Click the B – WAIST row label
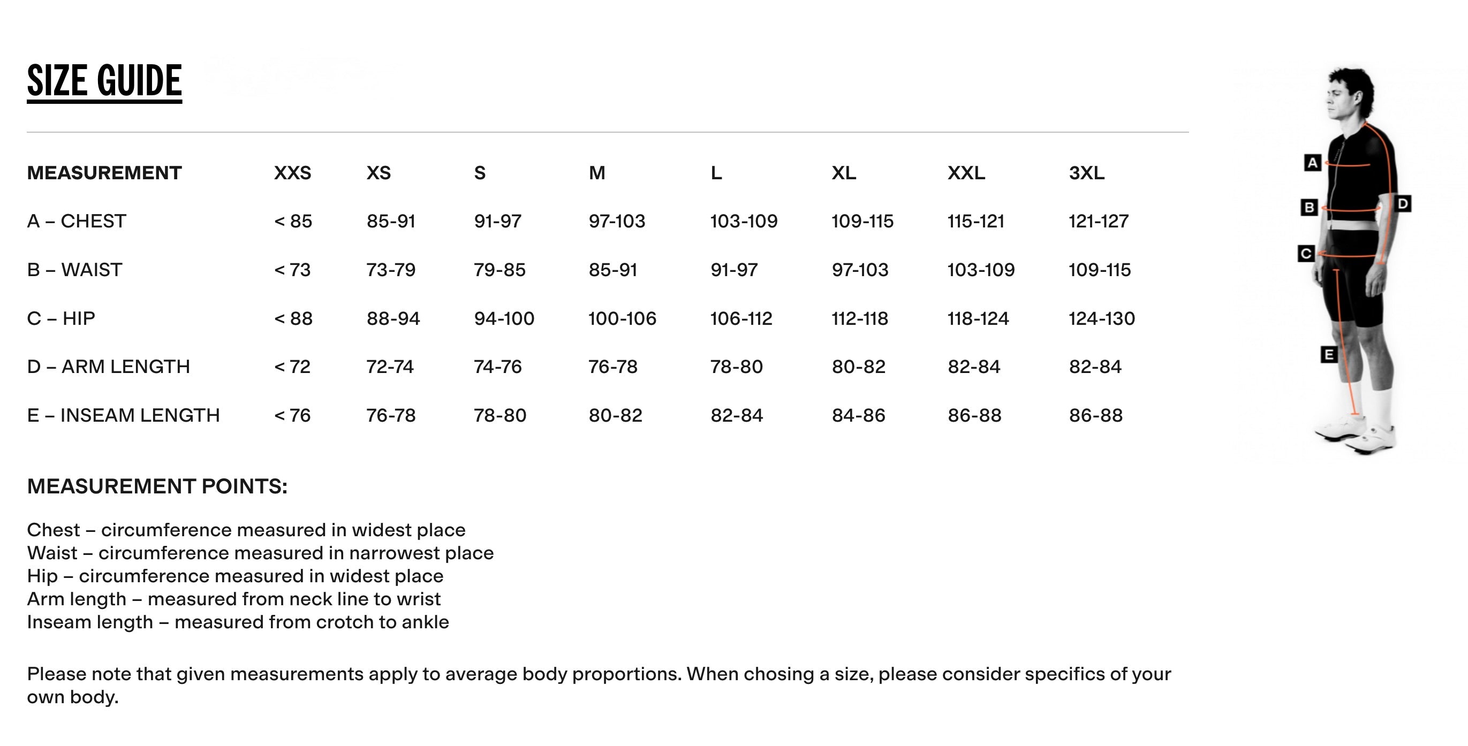1468x746 pixels. pos(74,269)
